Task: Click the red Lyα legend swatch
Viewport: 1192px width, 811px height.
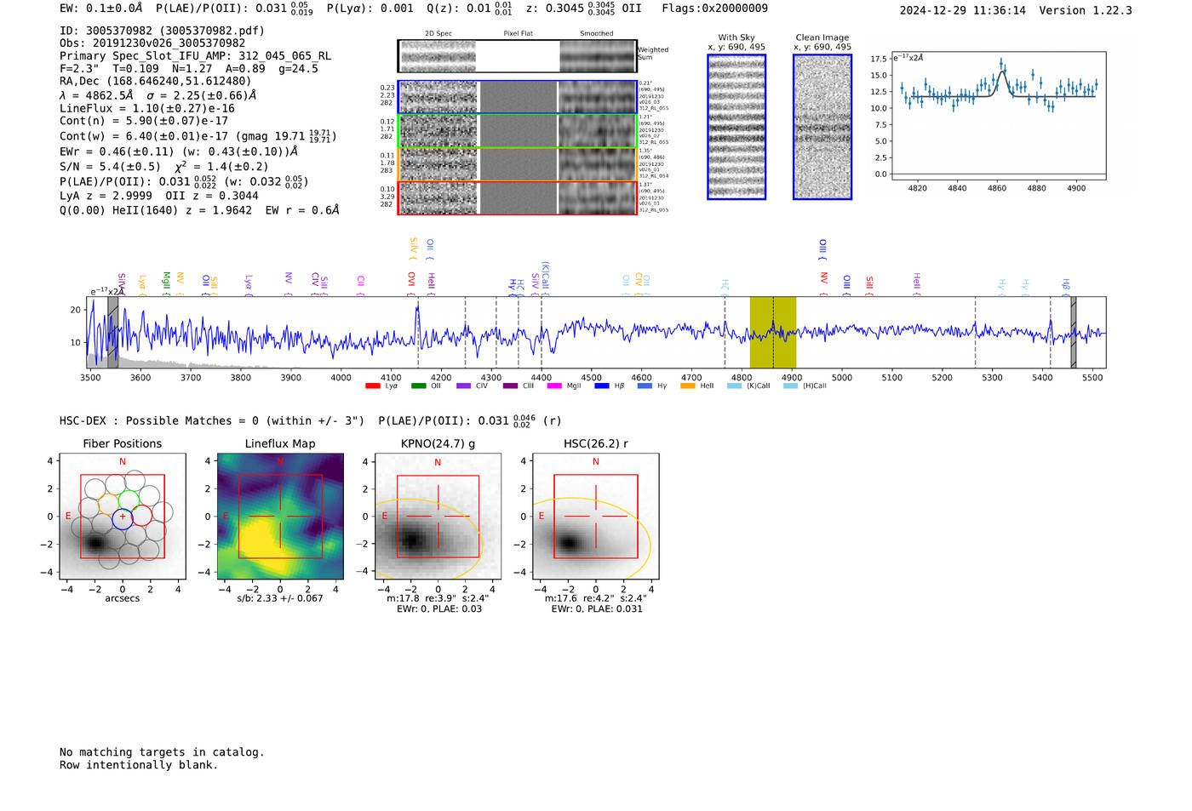Action: 372,386
